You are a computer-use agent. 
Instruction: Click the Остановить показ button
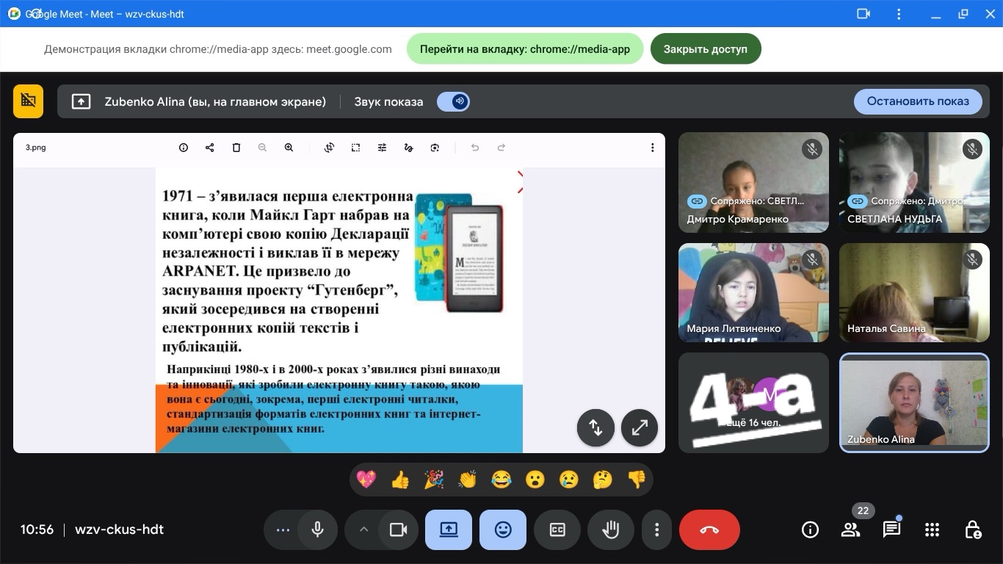click(x=917, y=101)
